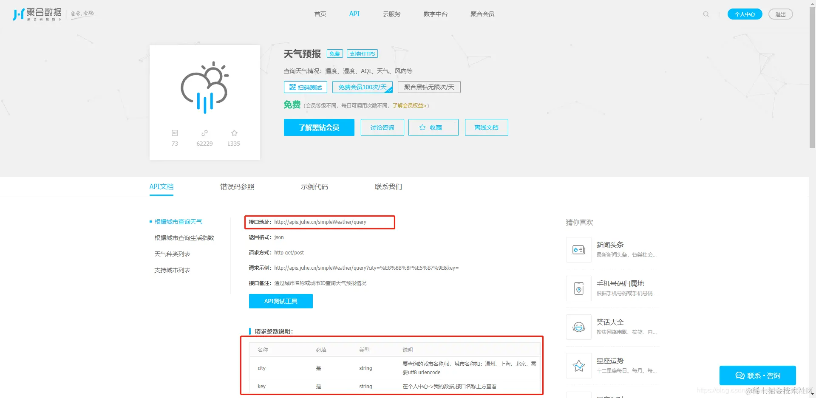Open 数字中台 navigation item
The image size is (816, 398).
click(x=436, y=14)
